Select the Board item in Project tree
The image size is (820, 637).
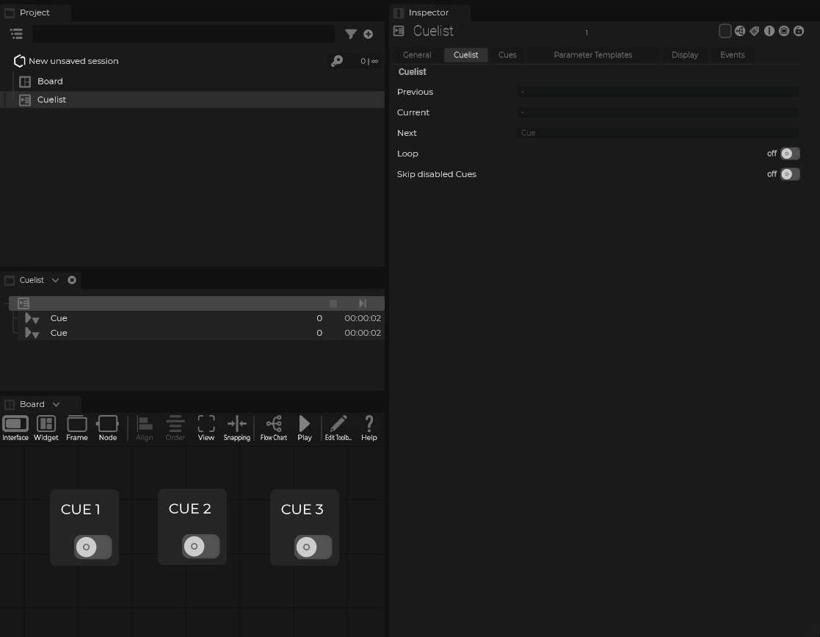[50, 82]
